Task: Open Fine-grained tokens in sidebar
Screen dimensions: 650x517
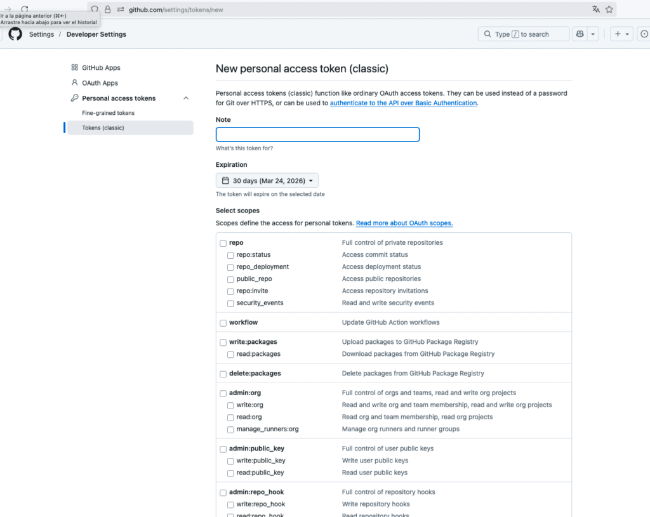Action: 109,113
